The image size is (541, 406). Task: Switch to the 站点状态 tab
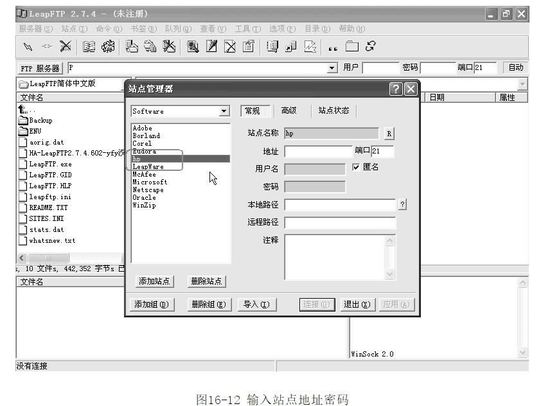(x=333, y=110)
